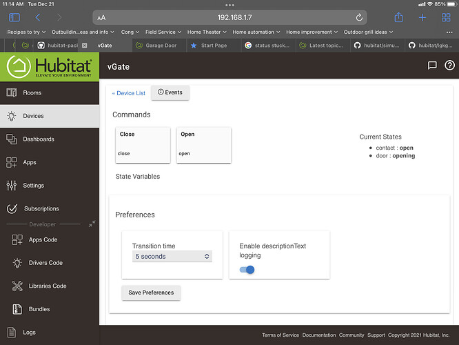459x345 pixels.
Task: Expand the Cong bookmarks folder
Action: point(130,32)
